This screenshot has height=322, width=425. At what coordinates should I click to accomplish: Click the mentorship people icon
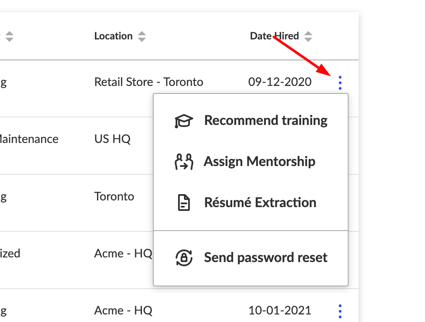coord(184,162)
